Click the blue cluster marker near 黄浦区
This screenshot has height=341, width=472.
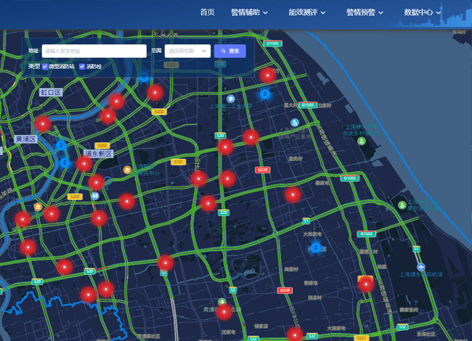click(61, 146)
